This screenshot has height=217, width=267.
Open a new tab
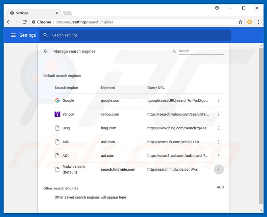tap(68, 13)
